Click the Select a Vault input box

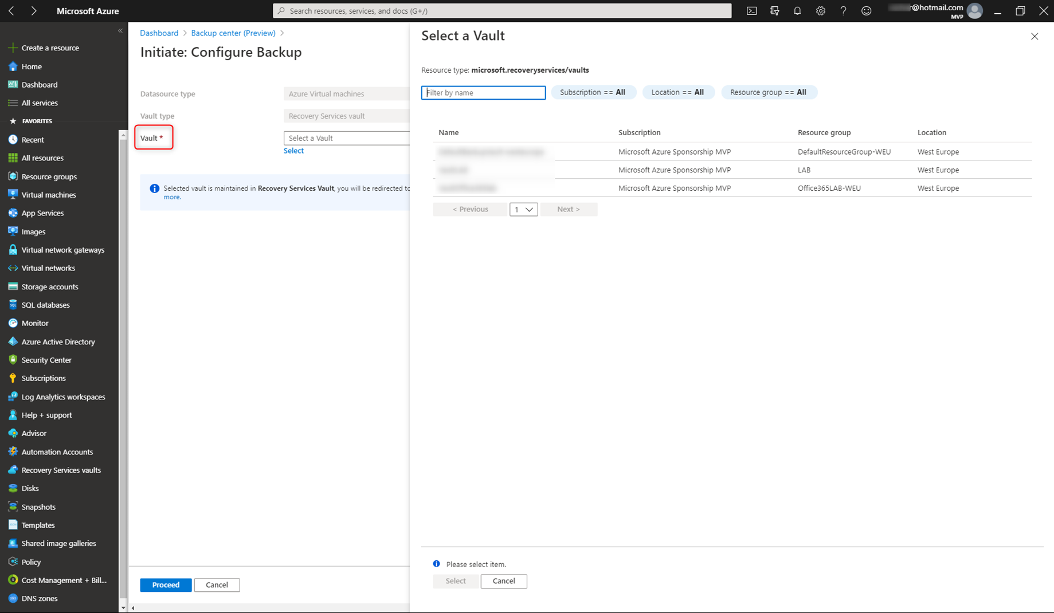pos(347,138)
